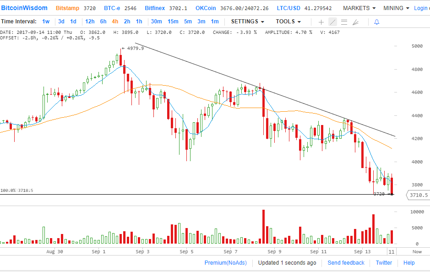Screen dimensions: 430x272
Task: Open the MARKETS dropdown menu
Action: [359, 8]
